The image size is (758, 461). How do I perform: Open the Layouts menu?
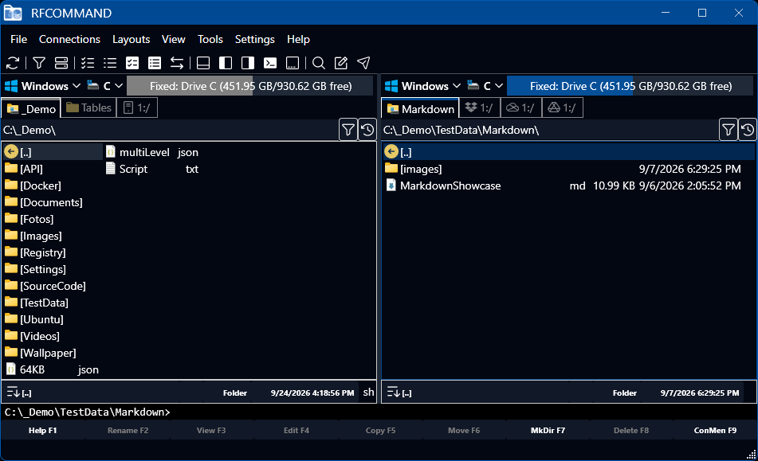tap(131, 39)
